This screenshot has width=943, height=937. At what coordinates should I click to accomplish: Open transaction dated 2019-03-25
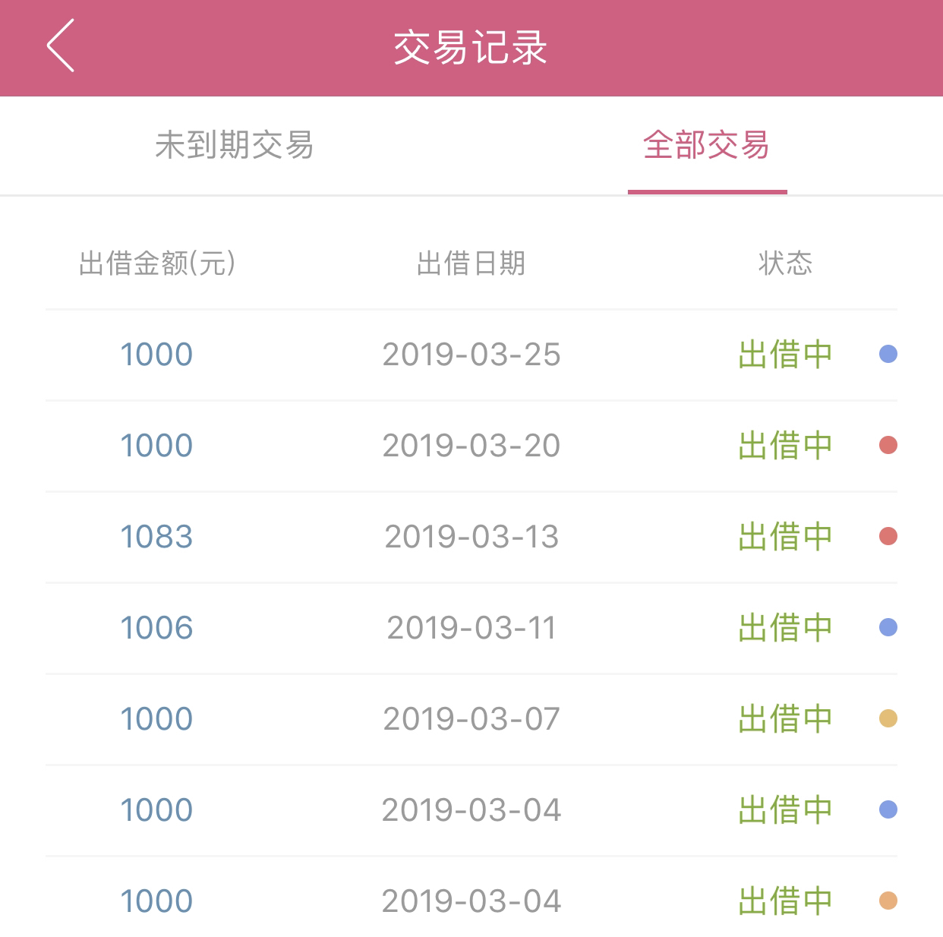[471, 355]
